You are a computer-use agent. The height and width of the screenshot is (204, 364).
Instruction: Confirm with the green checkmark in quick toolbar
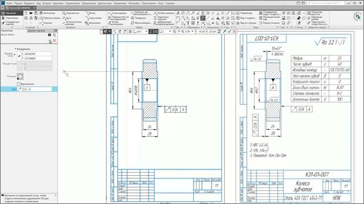229,32
